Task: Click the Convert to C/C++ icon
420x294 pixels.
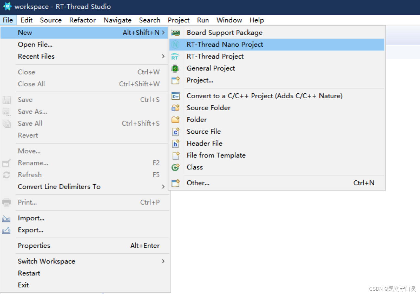Action: (176, 96)
